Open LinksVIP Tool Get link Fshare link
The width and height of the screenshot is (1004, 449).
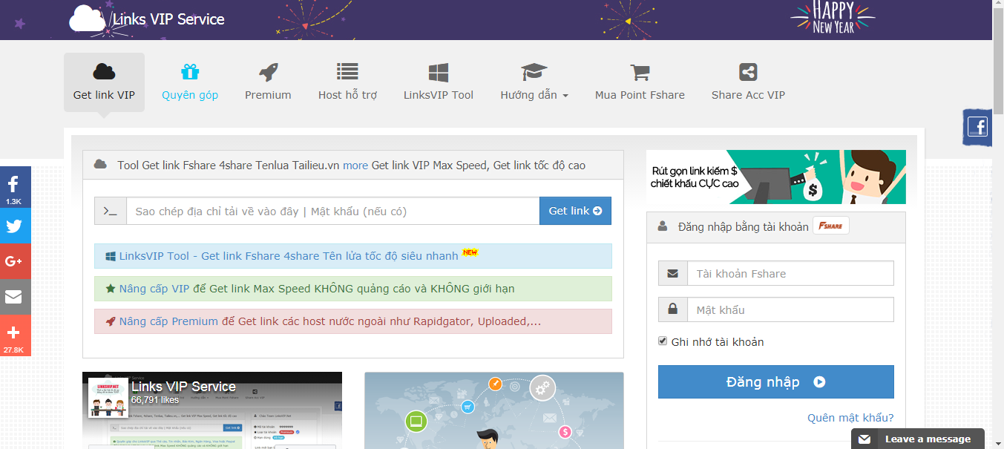pos(289,256)
